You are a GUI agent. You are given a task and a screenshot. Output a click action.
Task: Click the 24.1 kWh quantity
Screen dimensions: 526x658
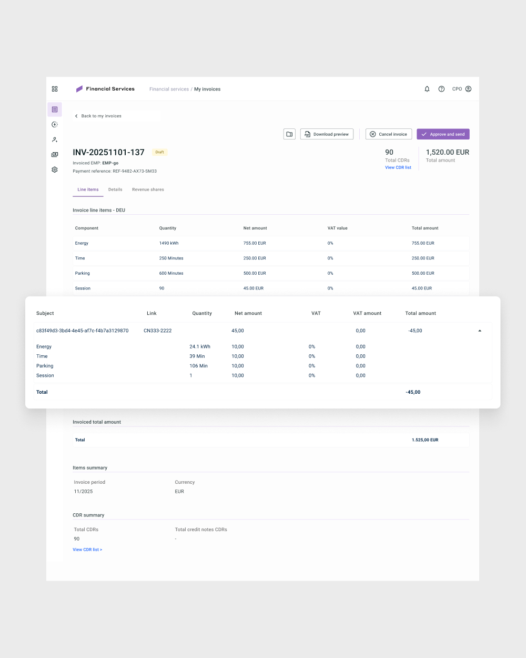click(x=200, y=347)
